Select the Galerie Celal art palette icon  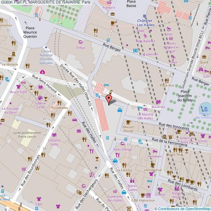coord(40,98)
